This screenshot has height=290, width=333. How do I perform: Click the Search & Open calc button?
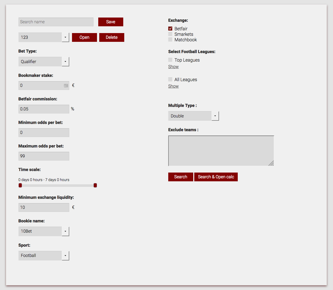coord(216,177)
